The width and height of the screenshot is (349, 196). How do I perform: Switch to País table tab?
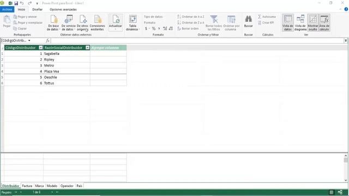pyautogui.click(x=79, y=186)
